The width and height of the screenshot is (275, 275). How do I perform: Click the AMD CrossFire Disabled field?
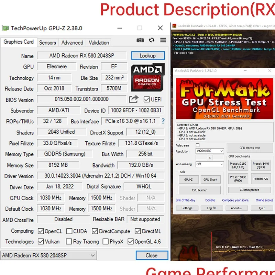coord(63,219)
